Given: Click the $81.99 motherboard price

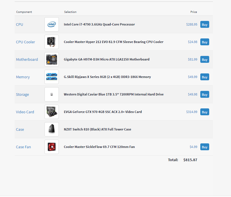Looking at the screenshot, I should point(193,59).
